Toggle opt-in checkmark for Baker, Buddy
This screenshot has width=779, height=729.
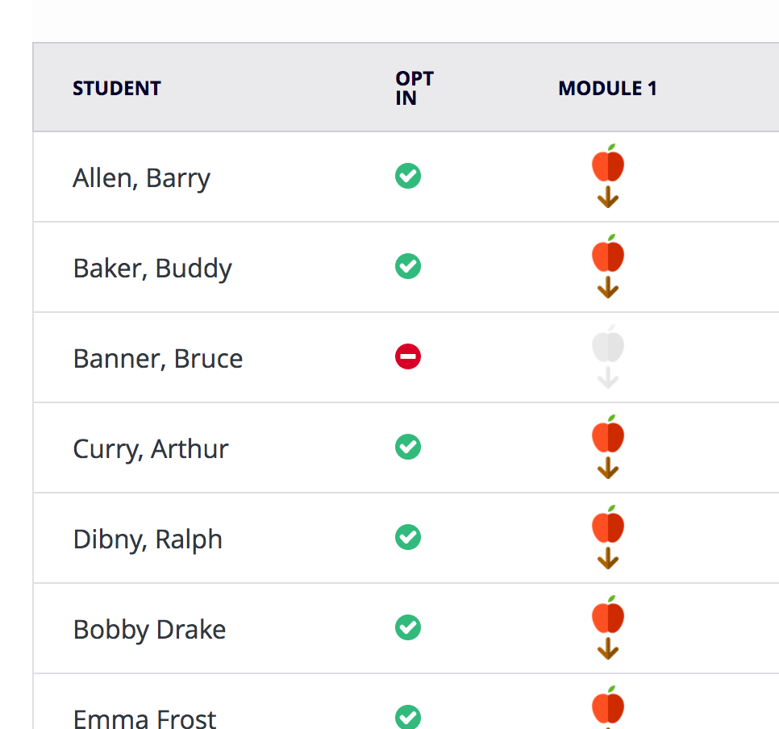[408, 266]
